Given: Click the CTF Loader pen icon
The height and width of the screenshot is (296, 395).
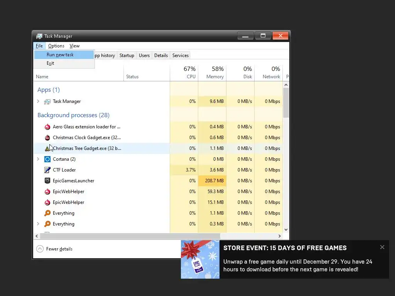Looking at the screenshot, I should pos(47,170).
